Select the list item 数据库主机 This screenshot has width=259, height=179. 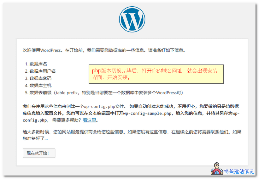(x=40, y=86)
